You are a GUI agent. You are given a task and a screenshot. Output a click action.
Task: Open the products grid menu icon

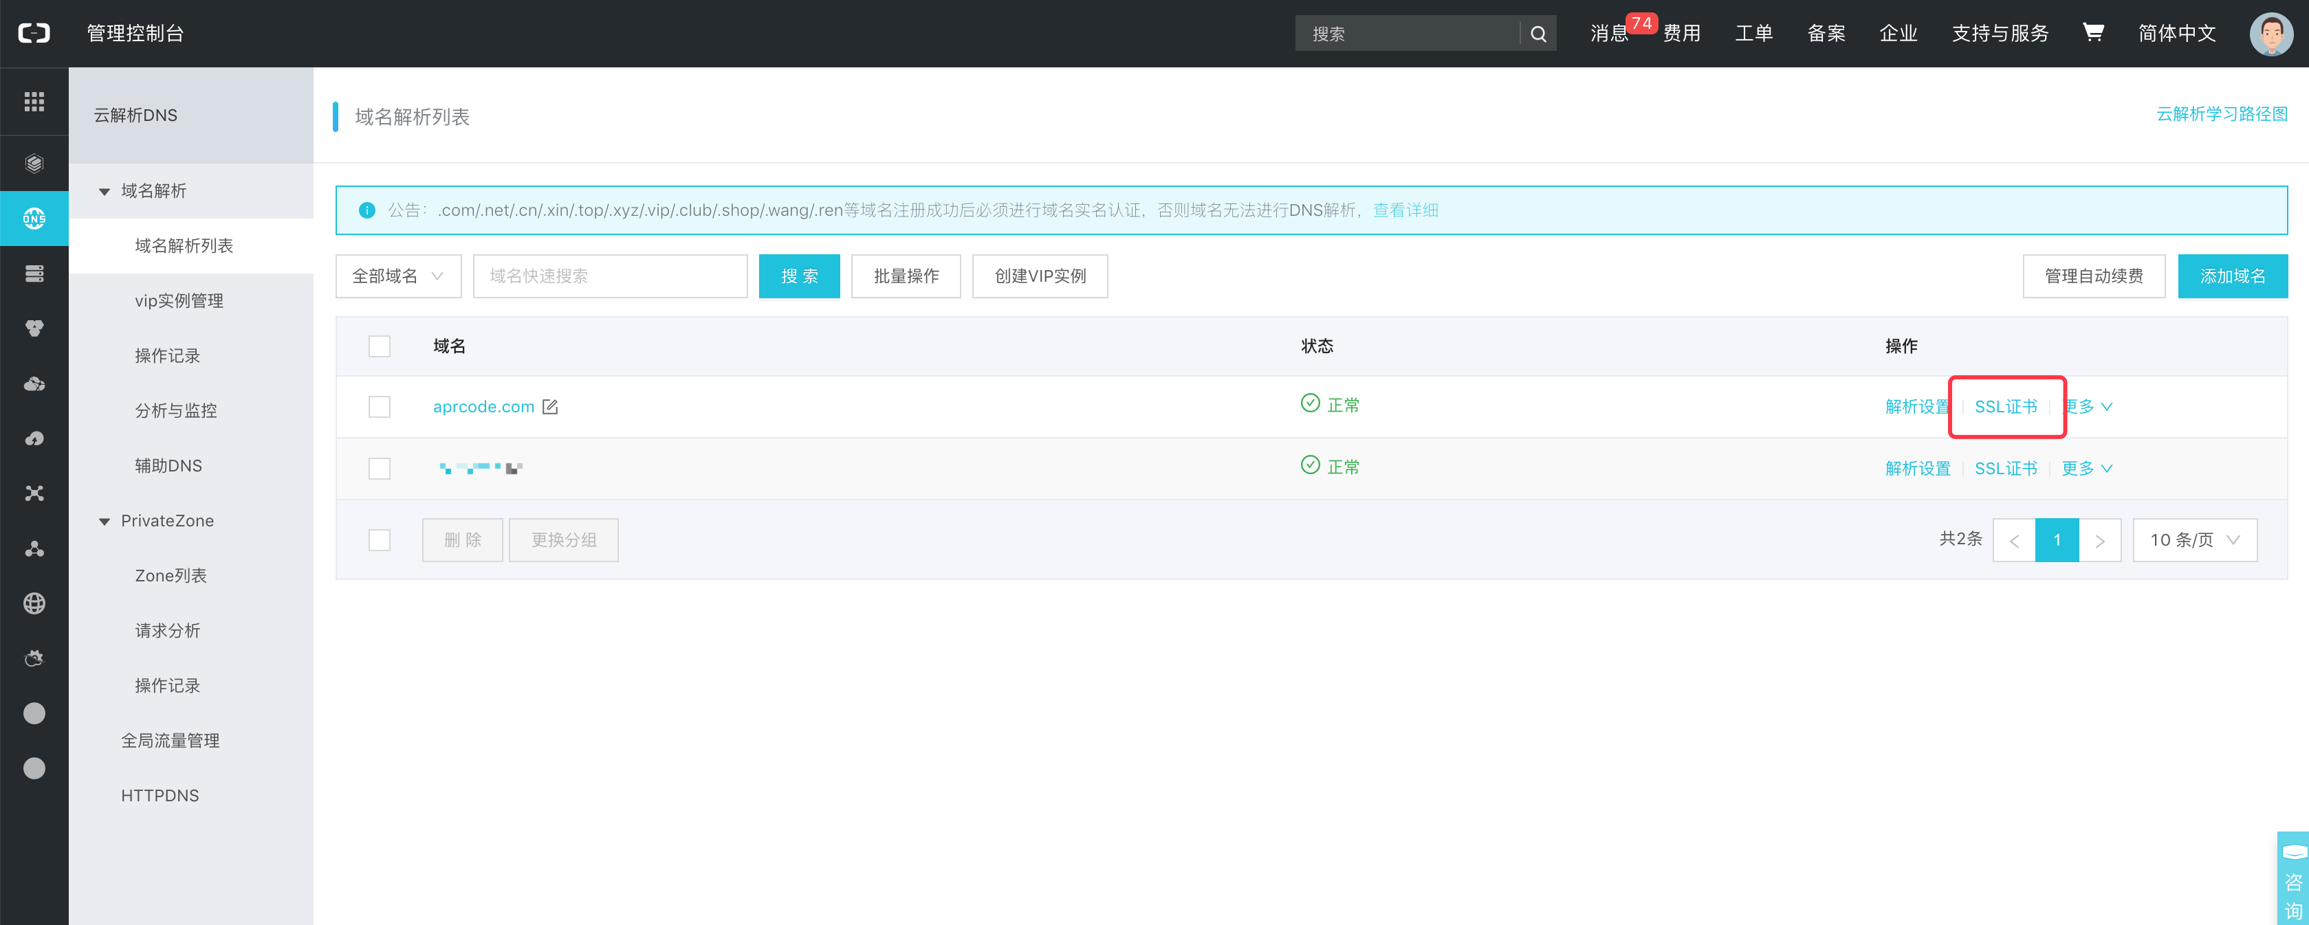[x=34, y=101]
